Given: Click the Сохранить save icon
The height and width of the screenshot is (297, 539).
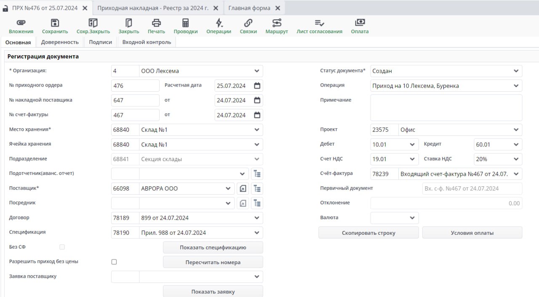Looking at the screenshot, I should [55, 23].
